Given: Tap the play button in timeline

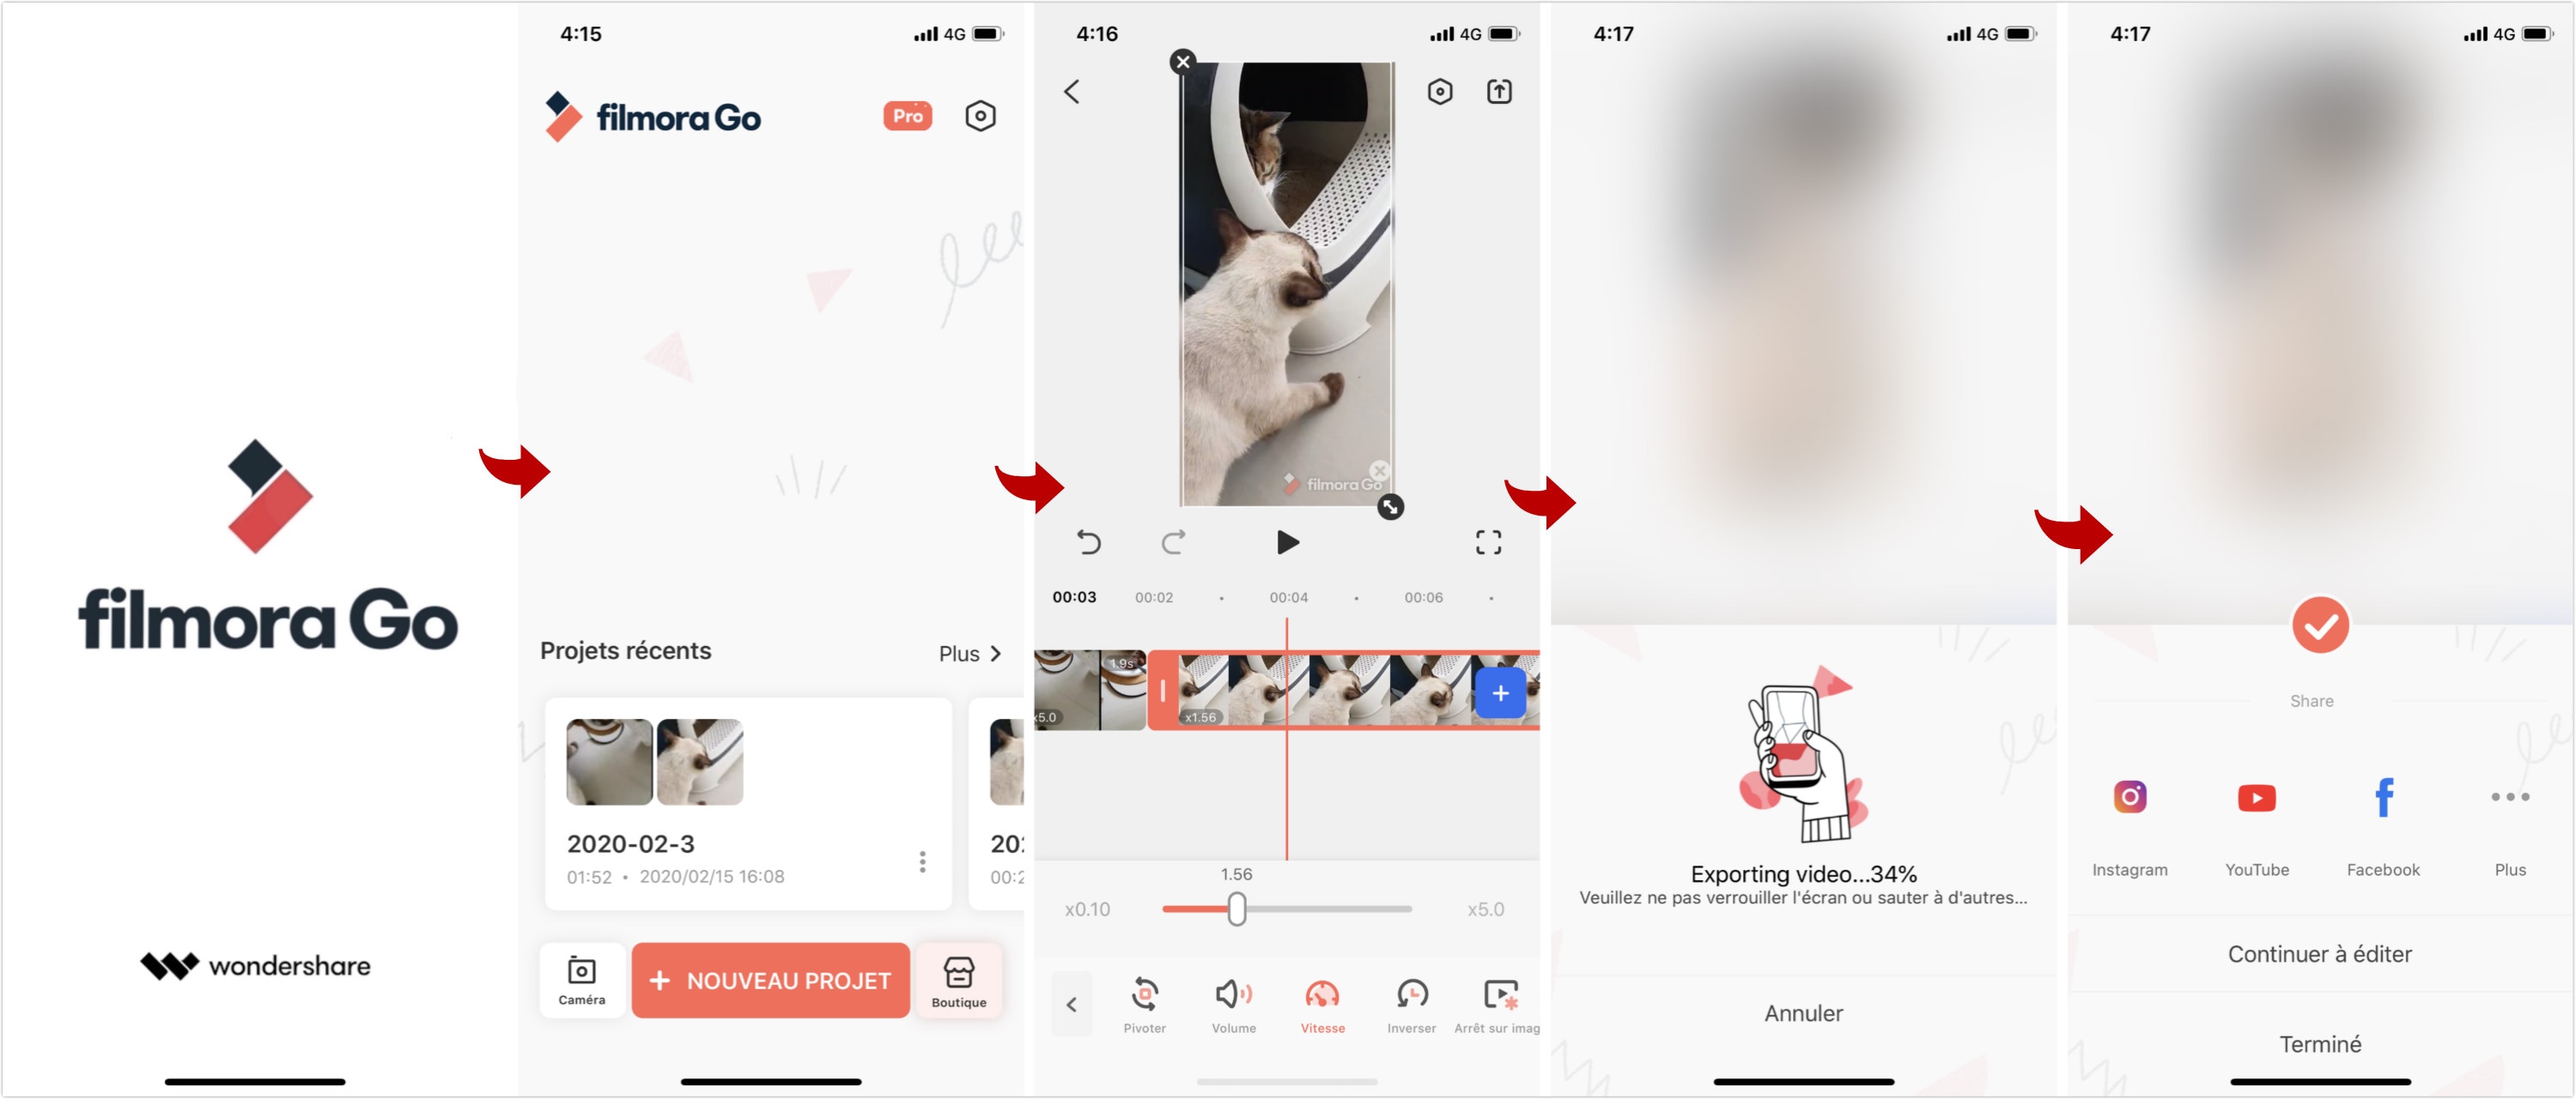Looking at the screenshot, I should pos(1286,541).
